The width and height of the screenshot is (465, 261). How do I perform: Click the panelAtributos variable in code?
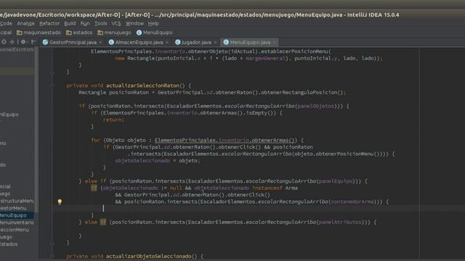click(340, 223)
